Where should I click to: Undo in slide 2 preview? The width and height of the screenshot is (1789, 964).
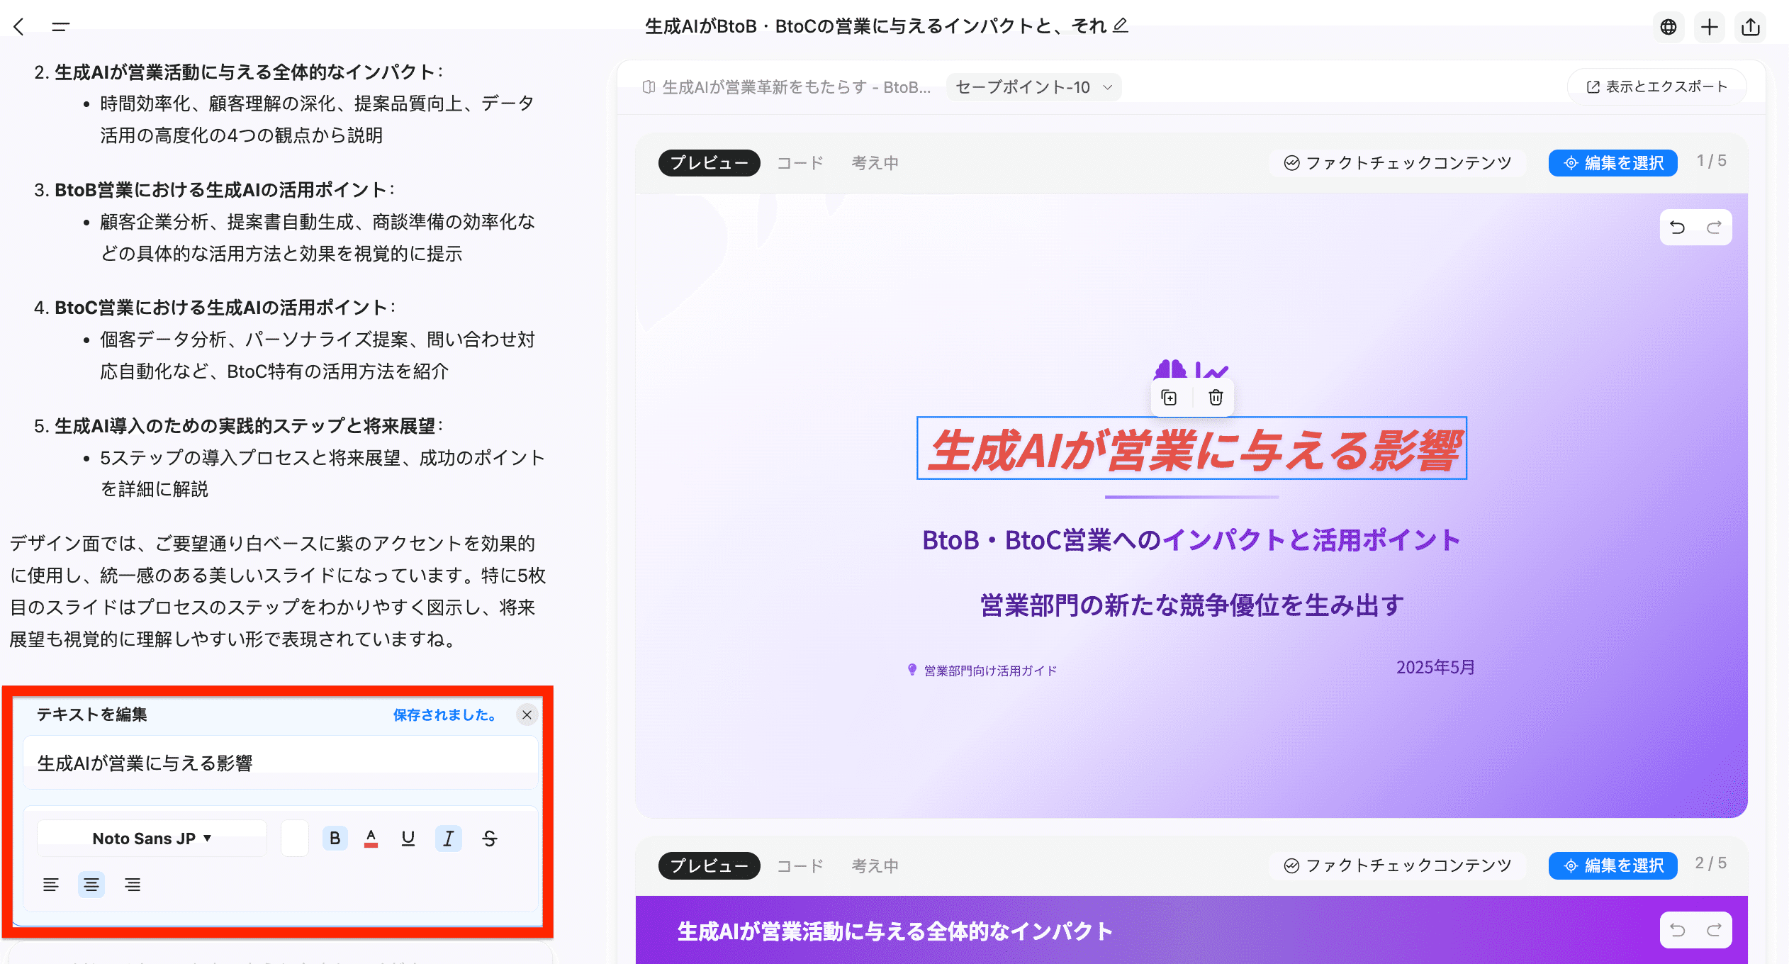[x=1677, y=930]
